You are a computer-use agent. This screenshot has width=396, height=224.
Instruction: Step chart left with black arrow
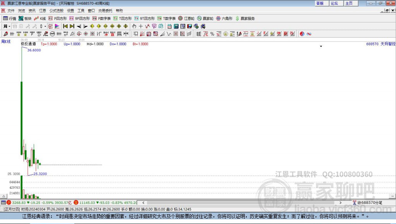click(x=79, y=26)
